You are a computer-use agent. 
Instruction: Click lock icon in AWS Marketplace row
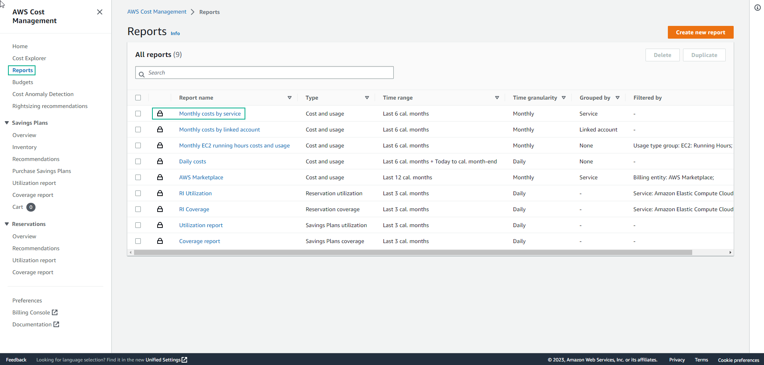160,177
